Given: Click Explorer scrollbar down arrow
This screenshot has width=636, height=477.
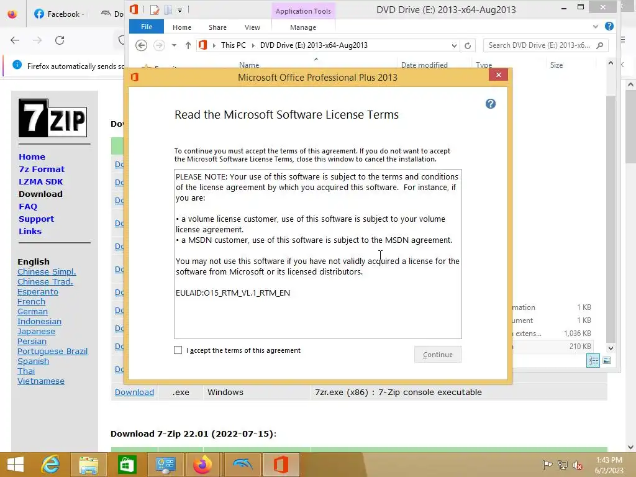Looking at the screenshot, I should tap(611, 348).
